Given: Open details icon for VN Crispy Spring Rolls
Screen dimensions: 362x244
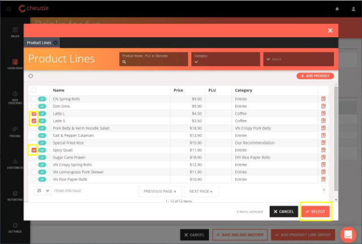Looking at the screenshot, I should (x=324, y=165).
